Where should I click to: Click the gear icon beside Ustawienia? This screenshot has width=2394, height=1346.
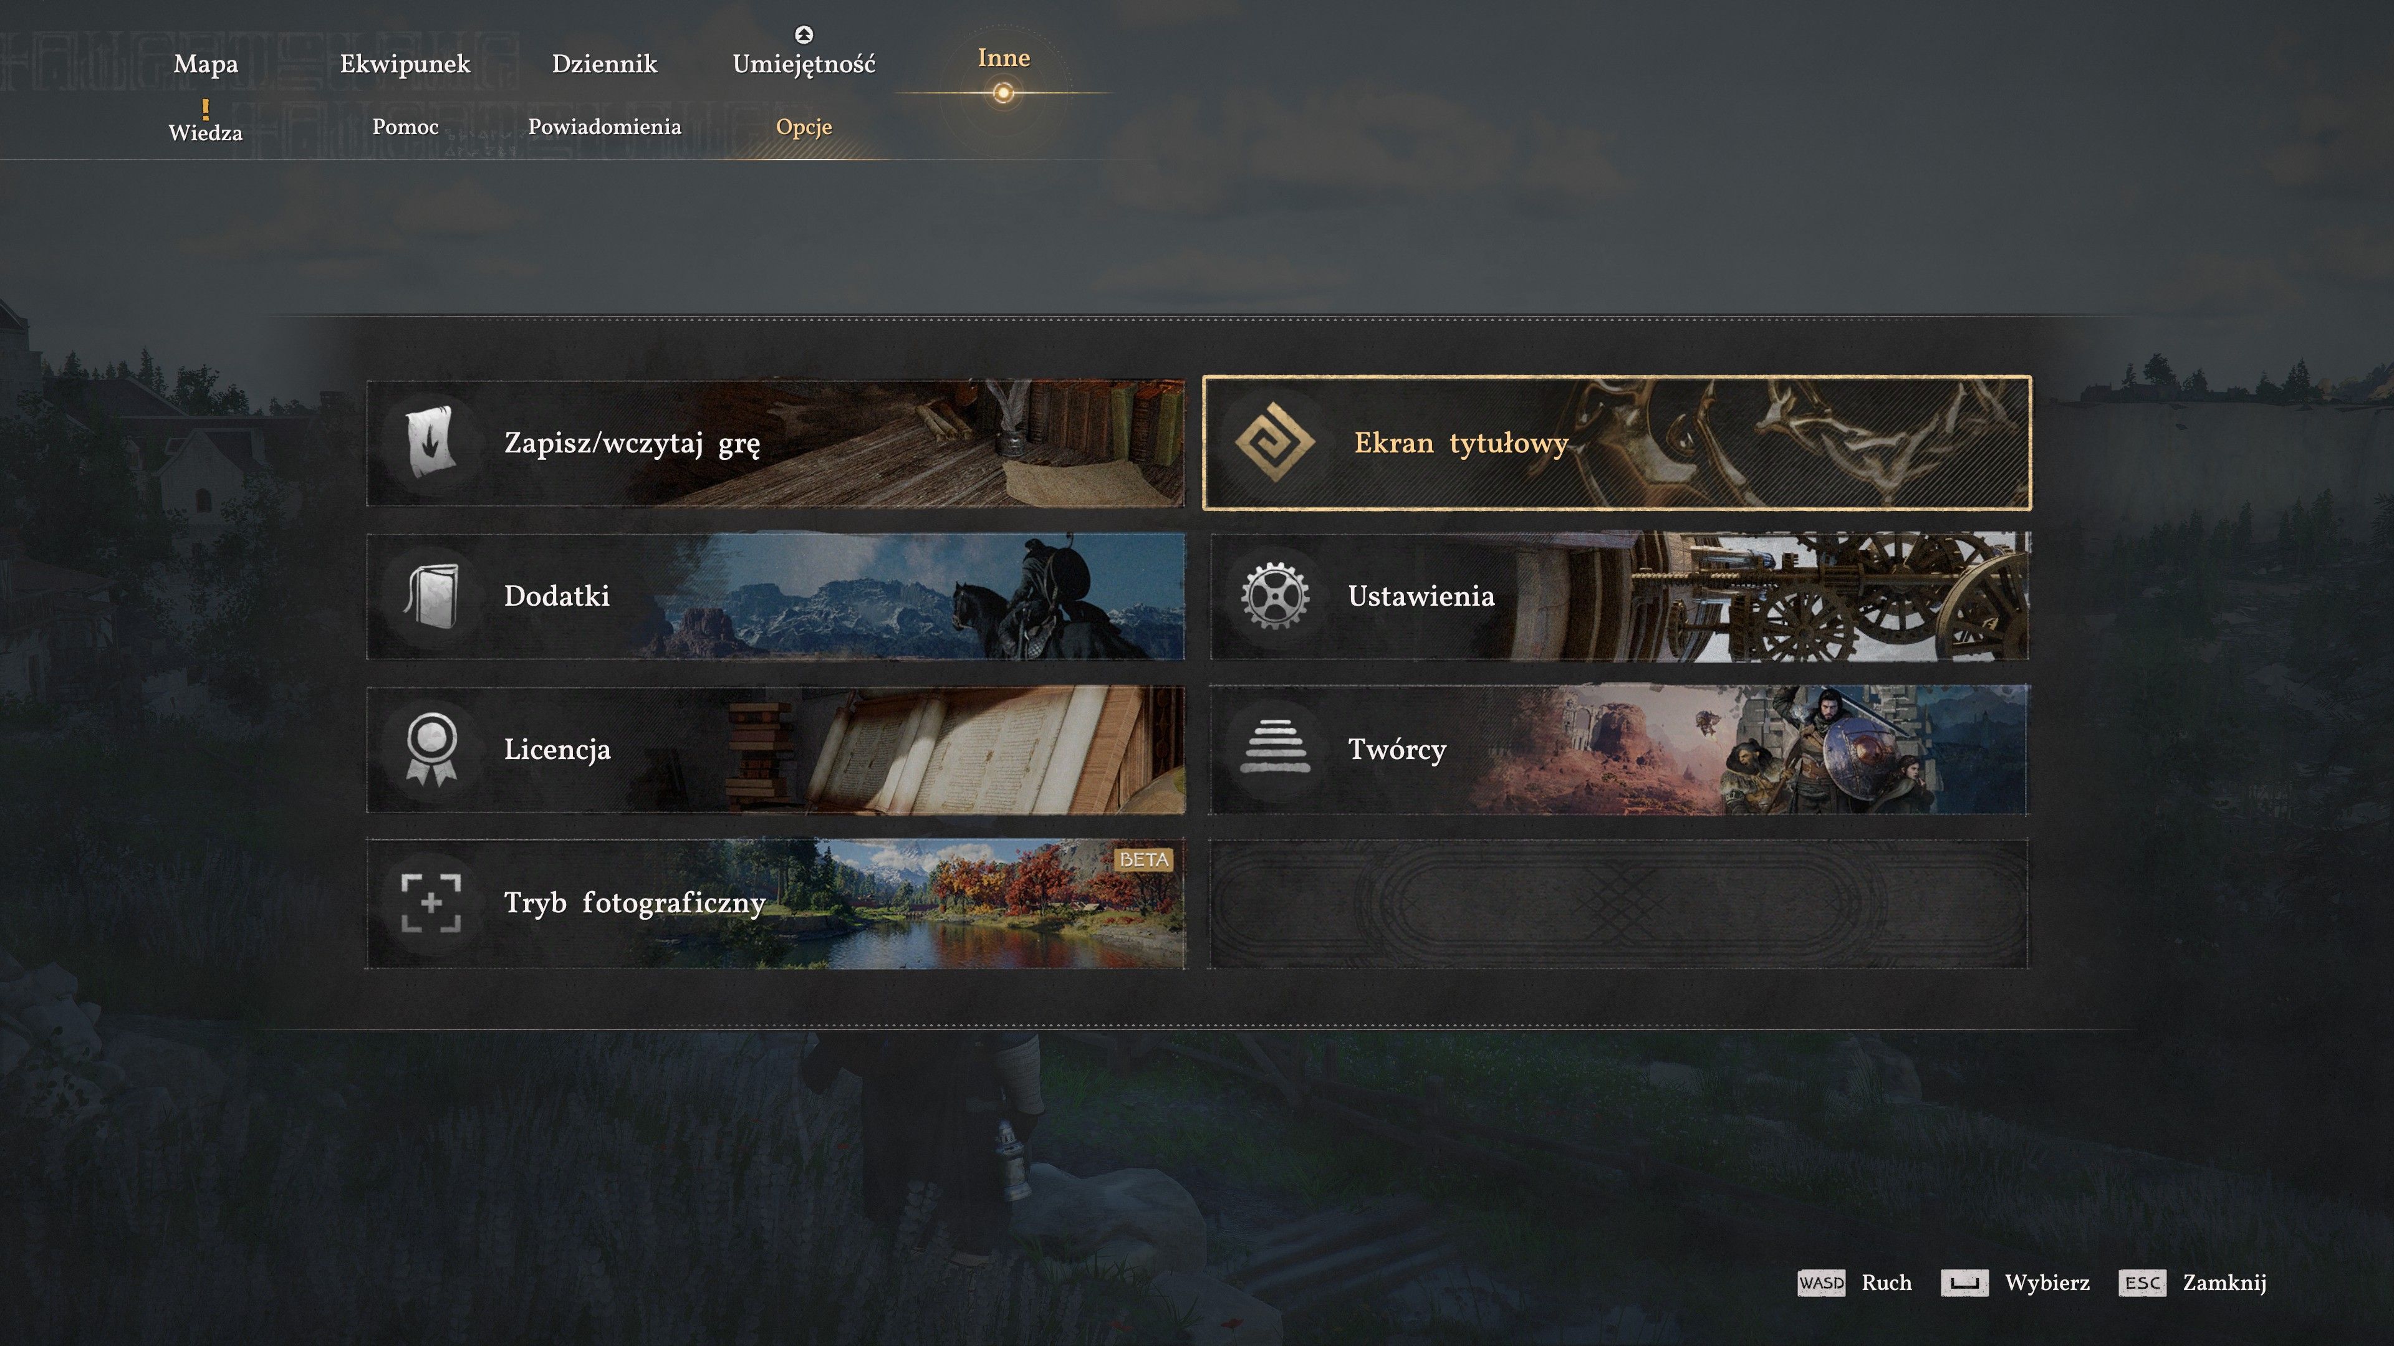(x=1275, y=596)
